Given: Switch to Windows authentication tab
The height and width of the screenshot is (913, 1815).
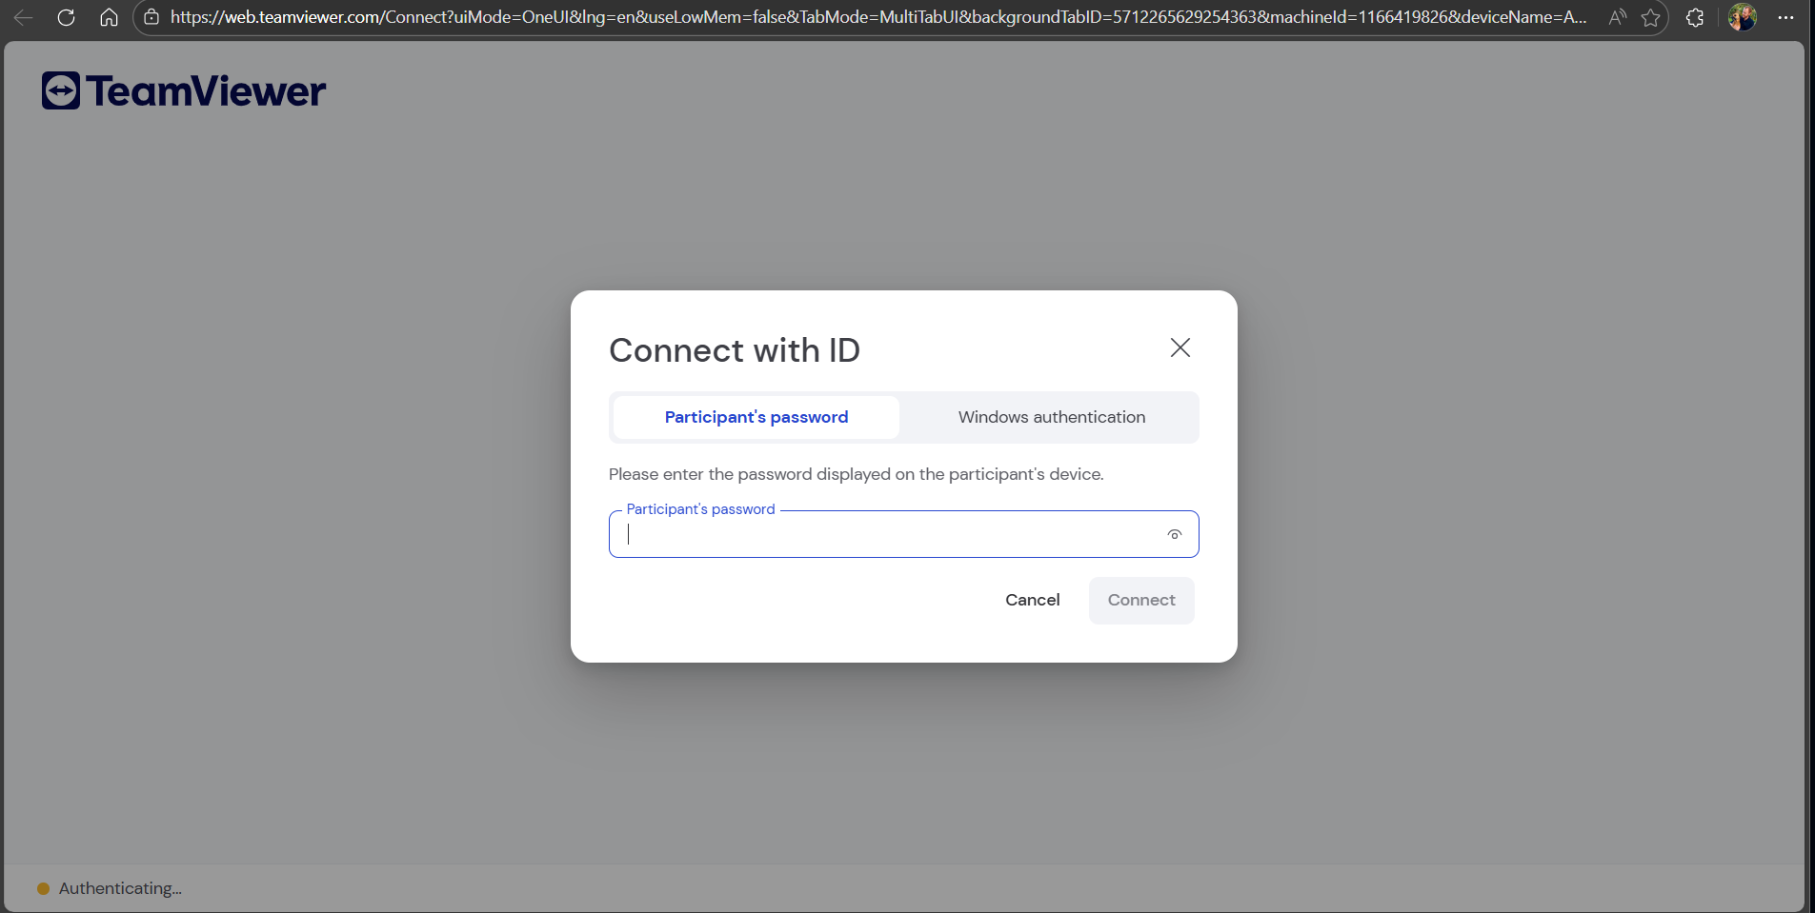Looking at the screenshot, I should pyautogui.click(x=1052, y=417).
